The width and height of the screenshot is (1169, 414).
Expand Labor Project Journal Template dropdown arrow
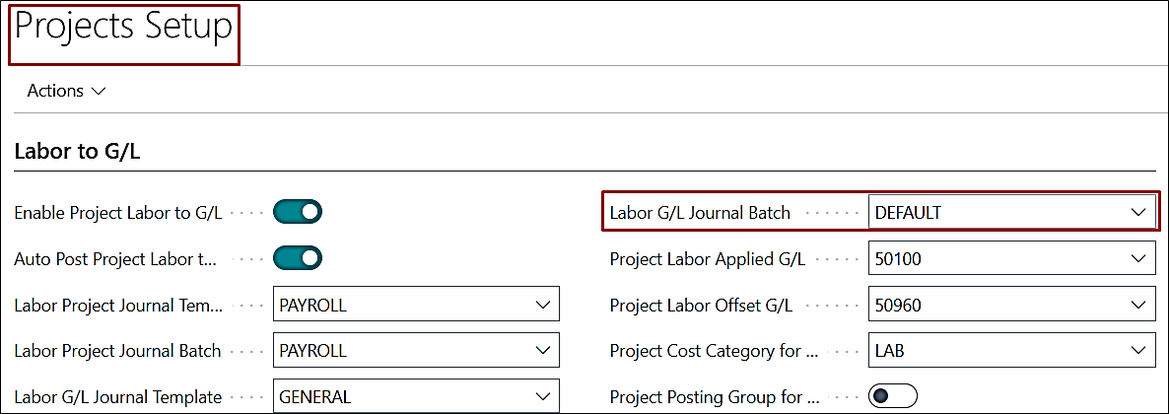pos(542,306)
